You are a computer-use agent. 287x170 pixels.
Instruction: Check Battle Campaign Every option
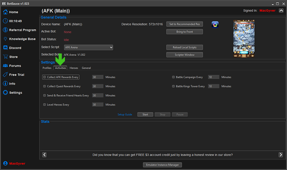tap(174, 77)
